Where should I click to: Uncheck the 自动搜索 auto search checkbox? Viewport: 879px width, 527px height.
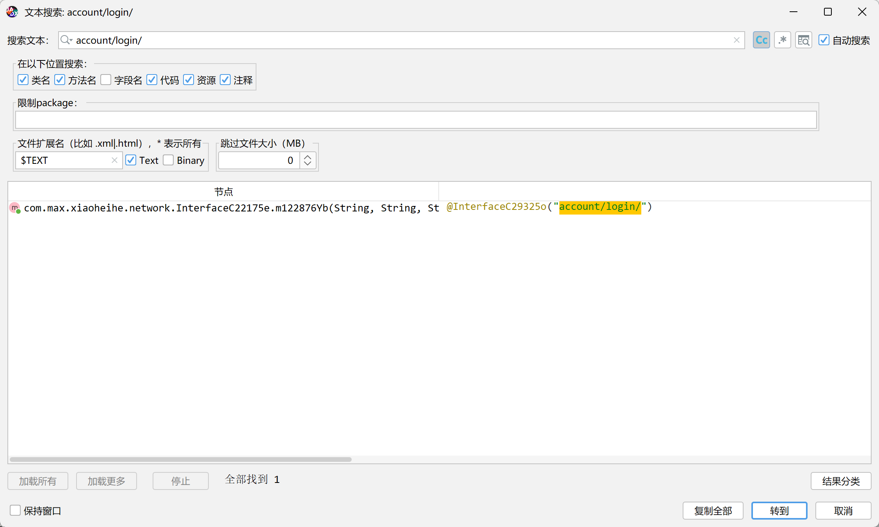(824, 40)
